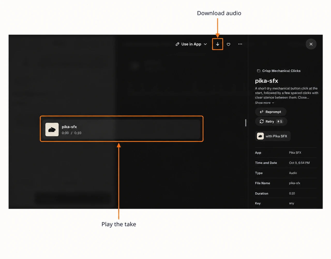The height and width of the screenshot is (259, 331).
Task: Open the Use in App dropdown
Action: [191, 44]
